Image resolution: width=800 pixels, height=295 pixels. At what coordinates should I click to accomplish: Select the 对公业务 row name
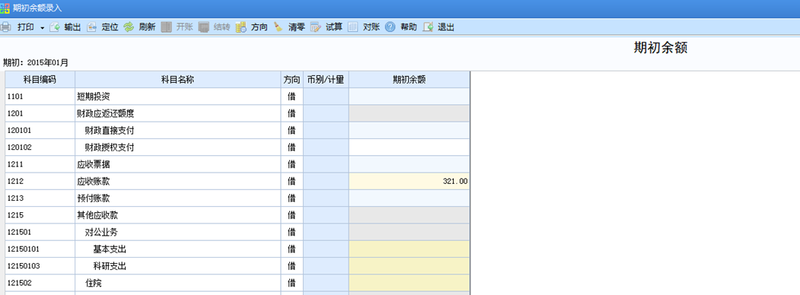(101, 233)
